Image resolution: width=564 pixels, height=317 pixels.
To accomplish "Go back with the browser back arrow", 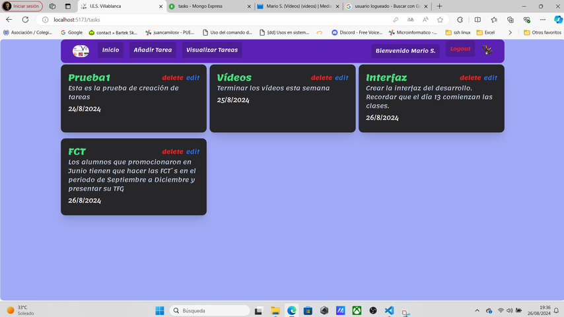I will pyautogui.click(x=9, y=20).
